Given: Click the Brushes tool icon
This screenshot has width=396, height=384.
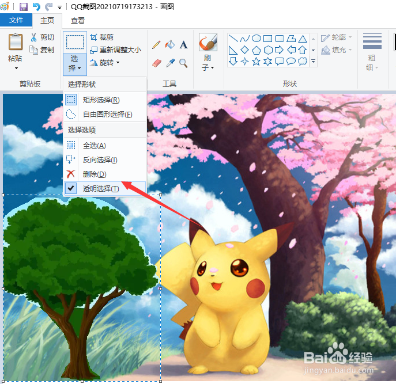Looking at the screenshot, I should (208, 42).
